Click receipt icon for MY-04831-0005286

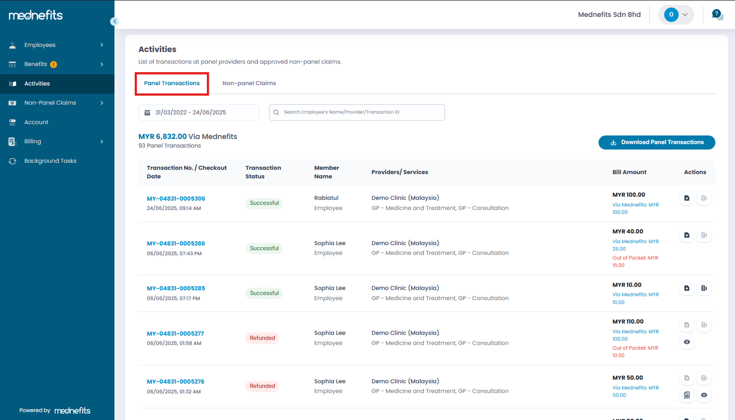pyautogui.click(x=704, y=235)
